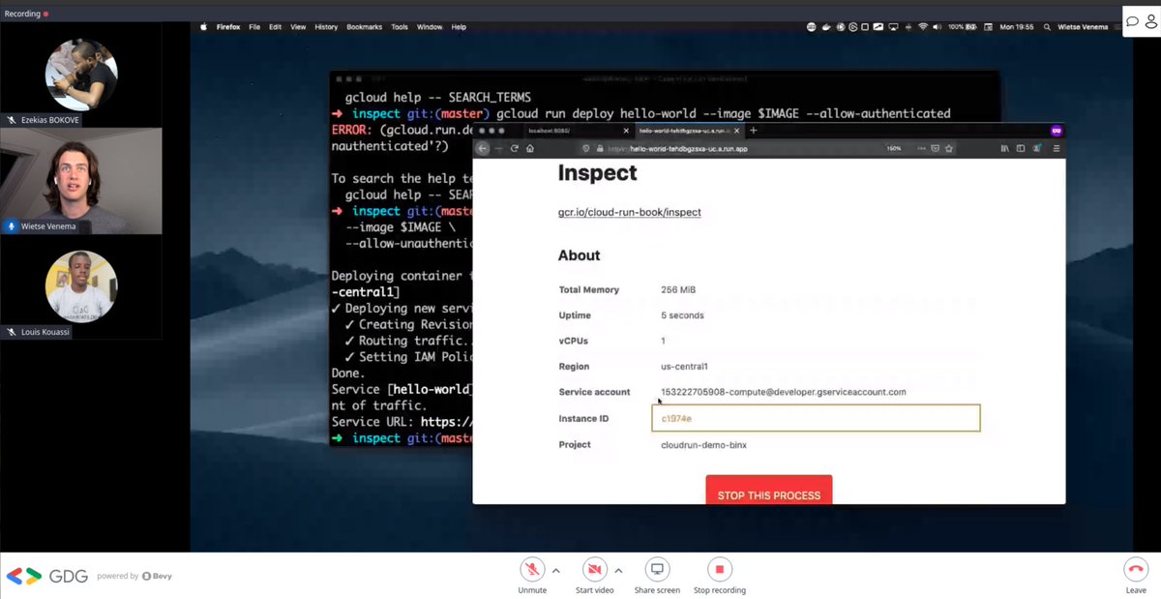Expand camera options chevron next to Start video
This screenshot has height=599, width=1161.
(618, 569)
